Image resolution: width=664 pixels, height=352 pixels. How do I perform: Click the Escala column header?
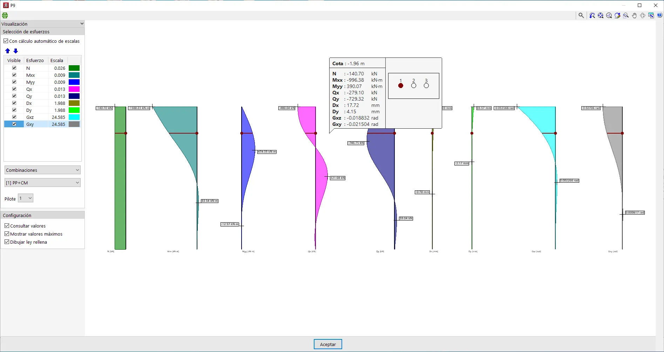[x=57, y=60]
